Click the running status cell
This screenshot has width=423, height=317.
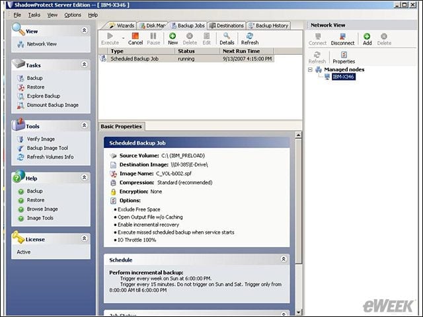coord(197,59)
